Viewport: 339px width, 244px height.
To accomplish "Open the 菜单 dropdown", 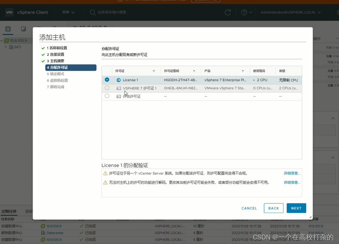I will point(68,12).
